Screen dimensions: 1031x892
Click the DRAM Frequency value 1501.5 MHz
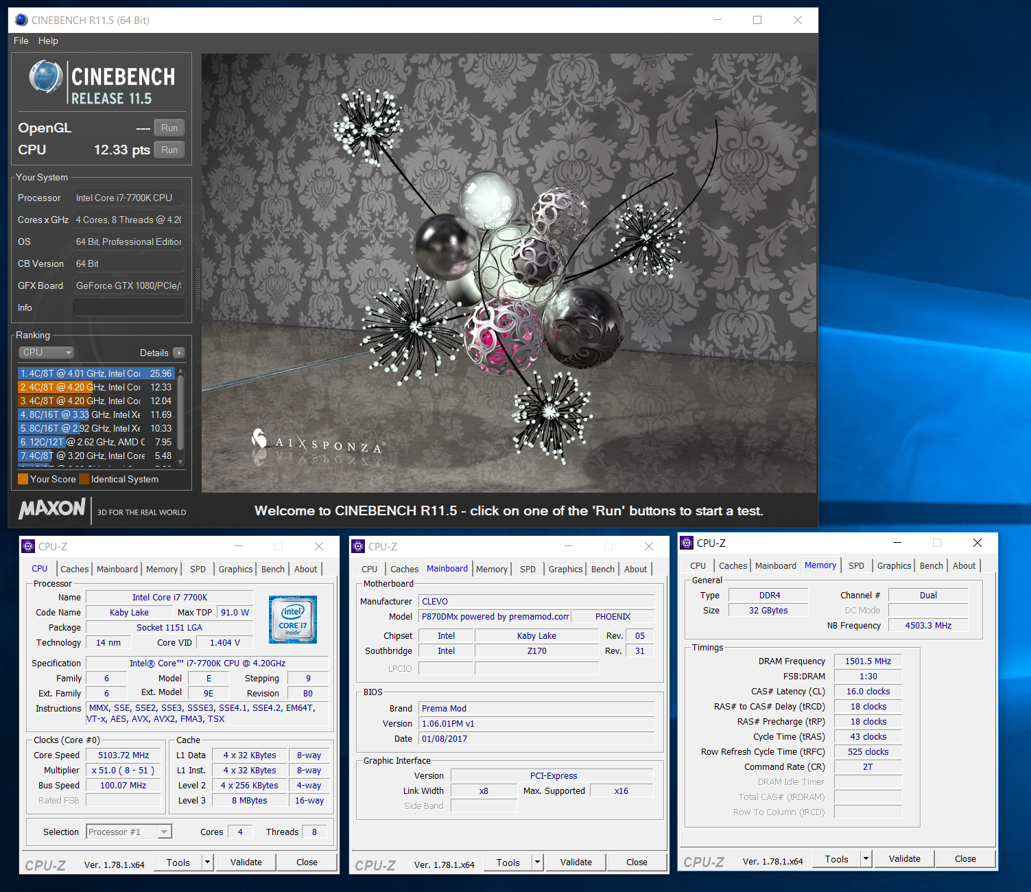point(868,661)
